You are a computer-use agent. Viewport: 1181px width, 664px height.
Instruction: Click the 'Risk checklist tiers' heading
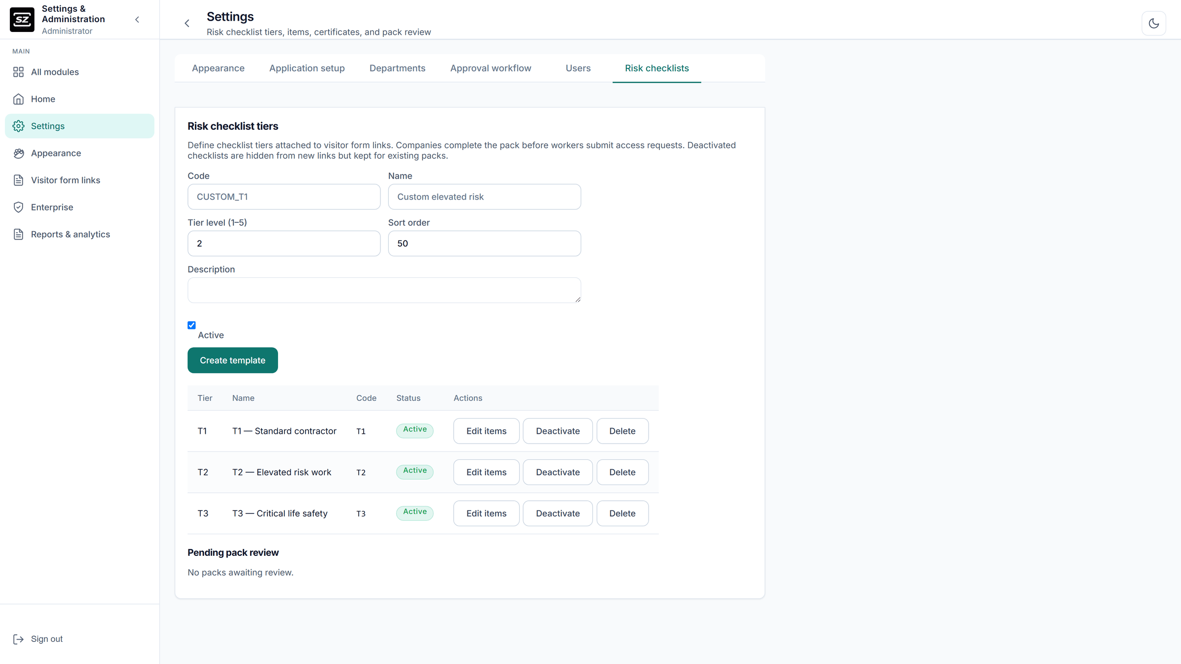(x=233, y=126)
